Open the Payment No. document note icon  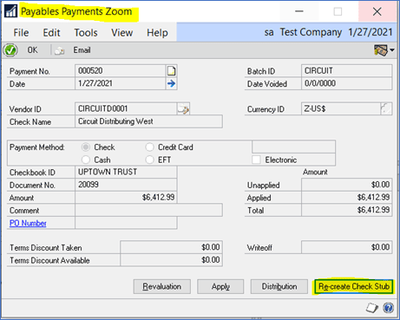pos(171,70)
